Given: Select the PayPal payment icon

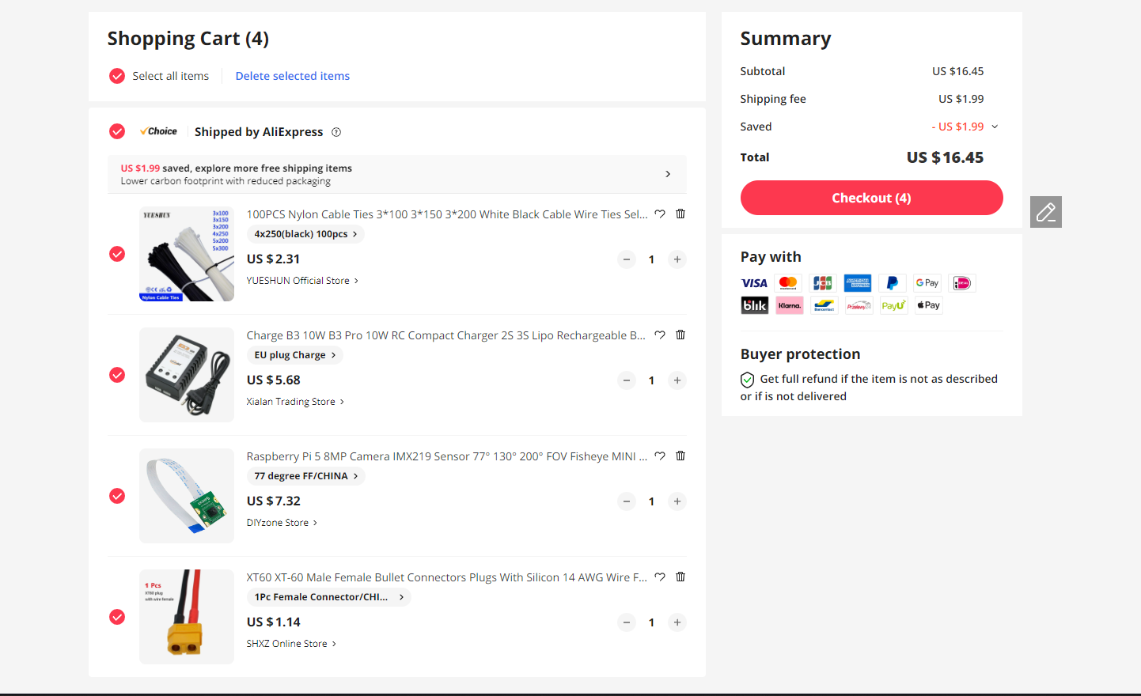Looking at the screenshot, I should pos(892,283).
